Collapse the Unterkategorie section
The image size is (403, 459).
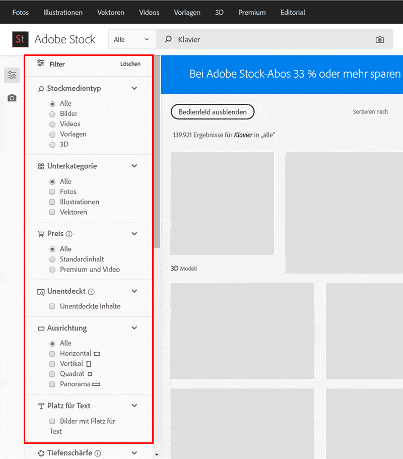pyautogui.click(x=135, y=166)
